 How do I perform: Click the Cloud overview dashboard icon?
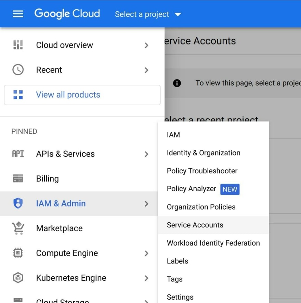tap(18, 45)
